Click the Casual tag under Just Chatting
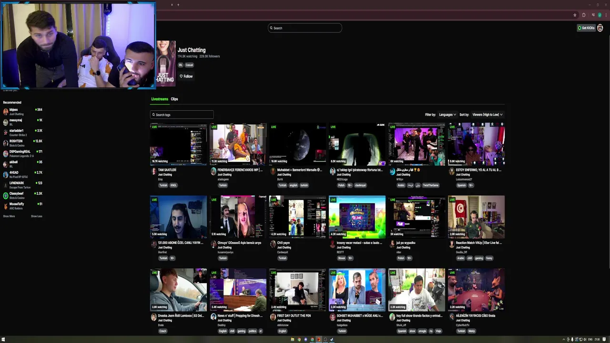 pyautogui.click(x=189, y=65)
